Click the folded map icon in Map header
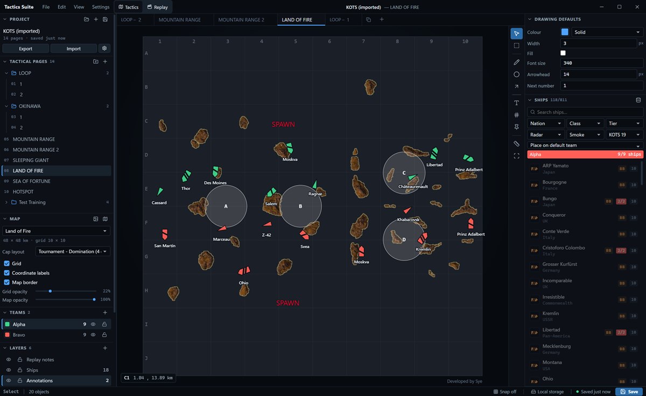This screenshot has width=646, height=396. tap(105, 219)
